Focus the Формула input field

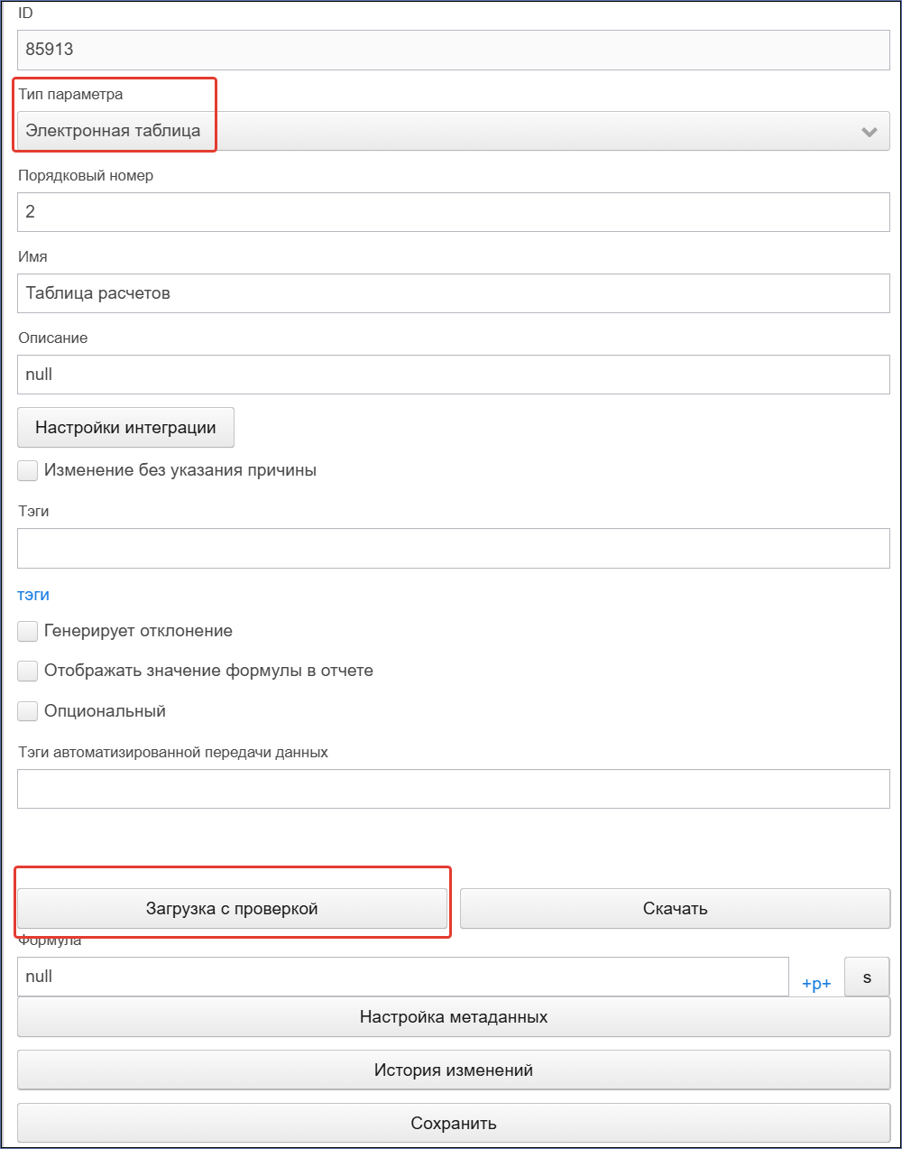coord(403,977)
